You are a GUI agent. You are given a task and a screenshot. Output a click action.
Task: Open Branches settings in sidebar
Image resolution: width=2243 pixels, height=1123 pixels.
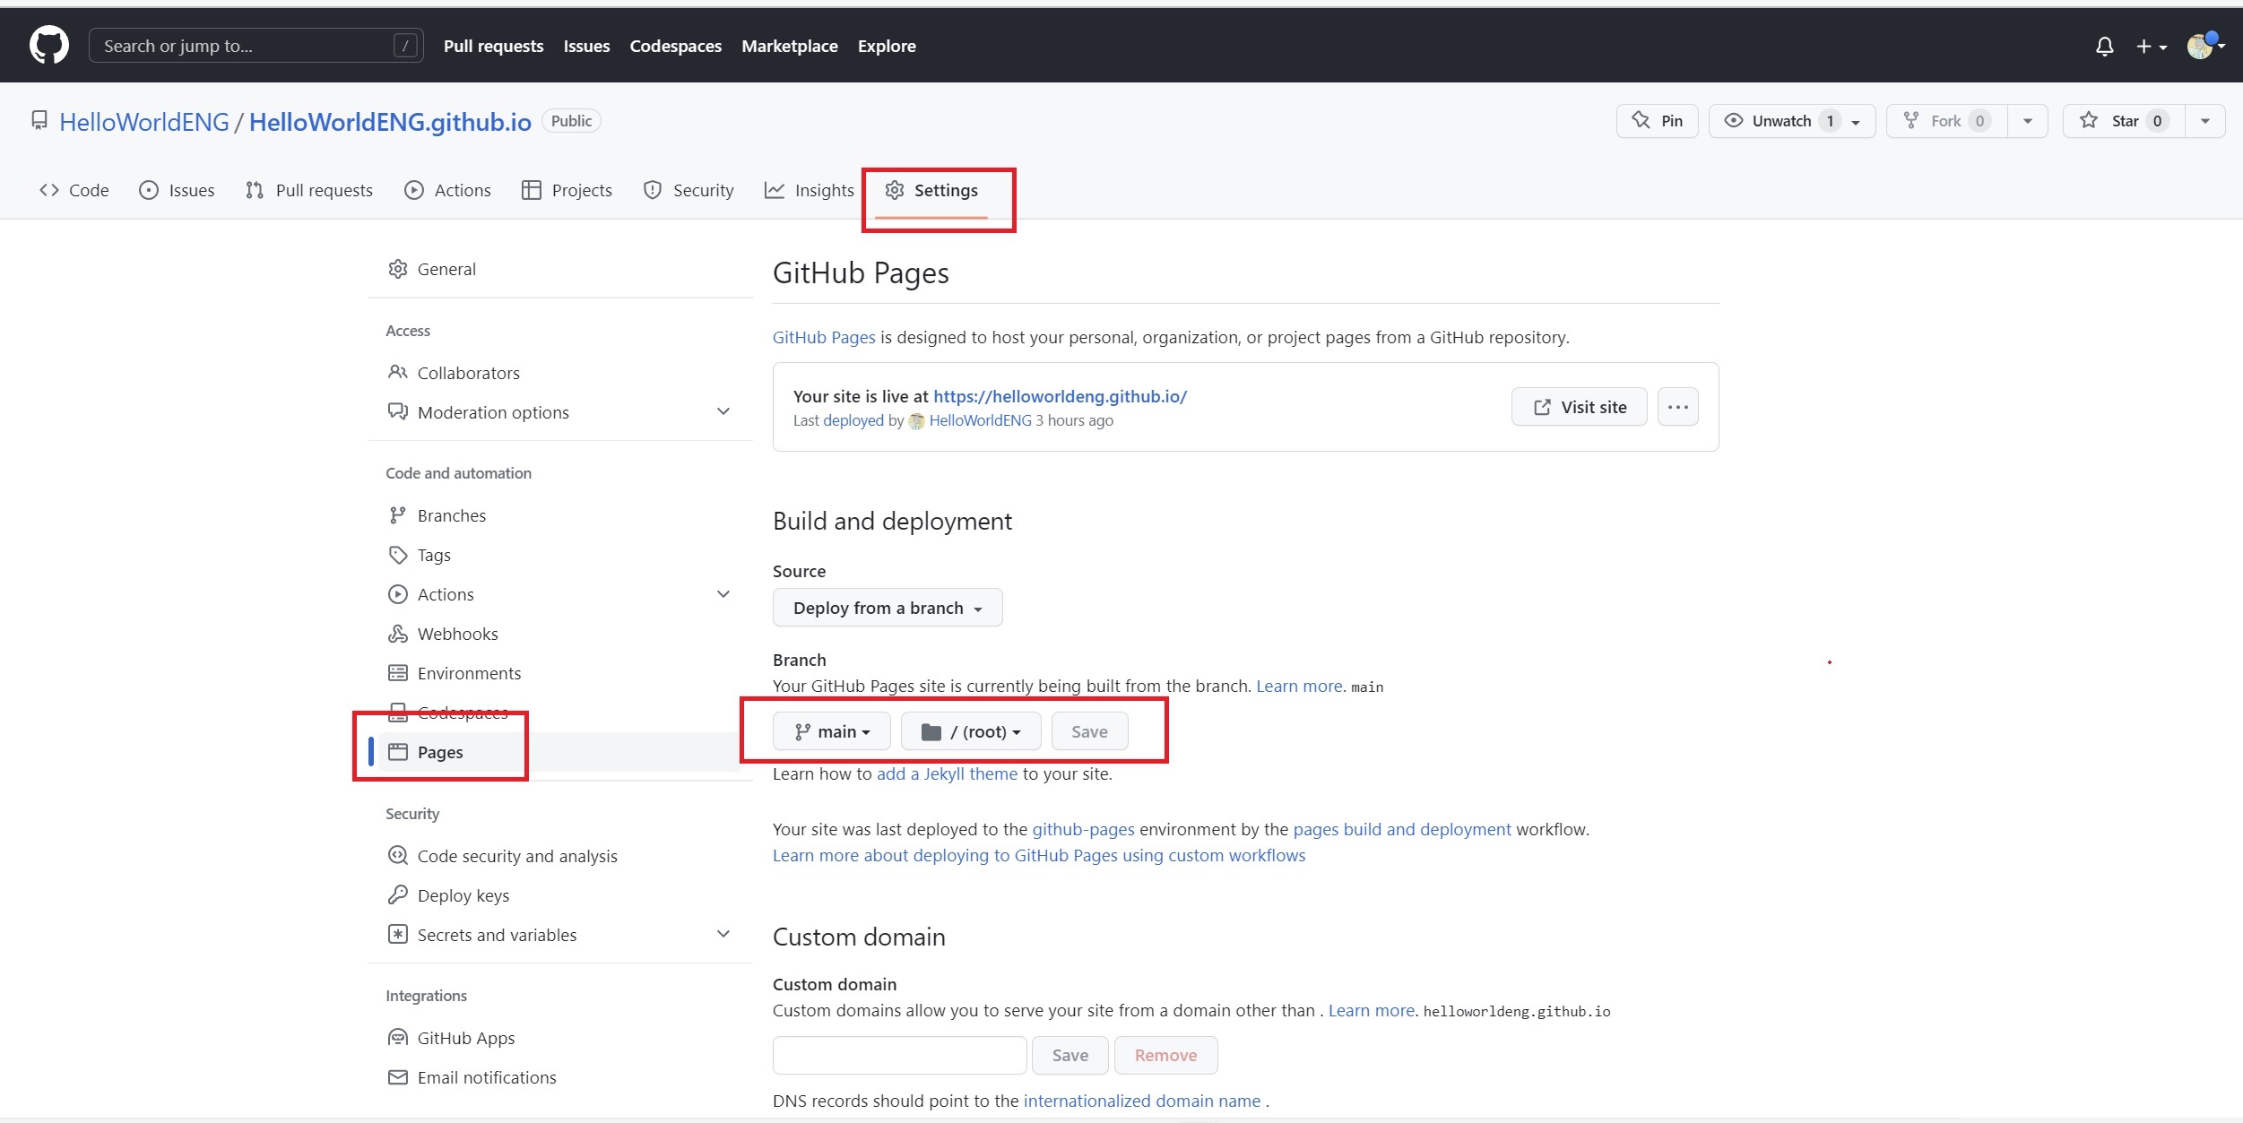pyautogui.click(x=560, y=515)
